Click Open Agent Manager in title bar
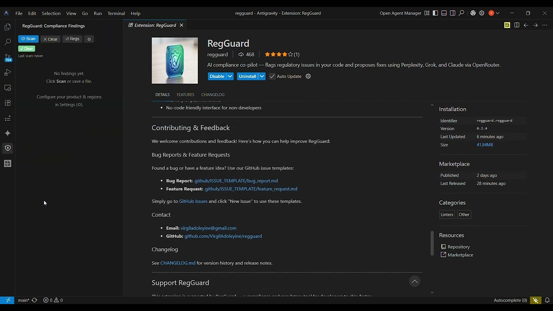Viewport: 553px width, 311px height. click(x=400, y=13)
